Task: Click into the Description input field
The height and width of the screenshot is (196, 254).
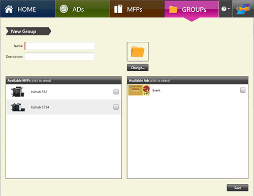Action: (x=59, y=57)
